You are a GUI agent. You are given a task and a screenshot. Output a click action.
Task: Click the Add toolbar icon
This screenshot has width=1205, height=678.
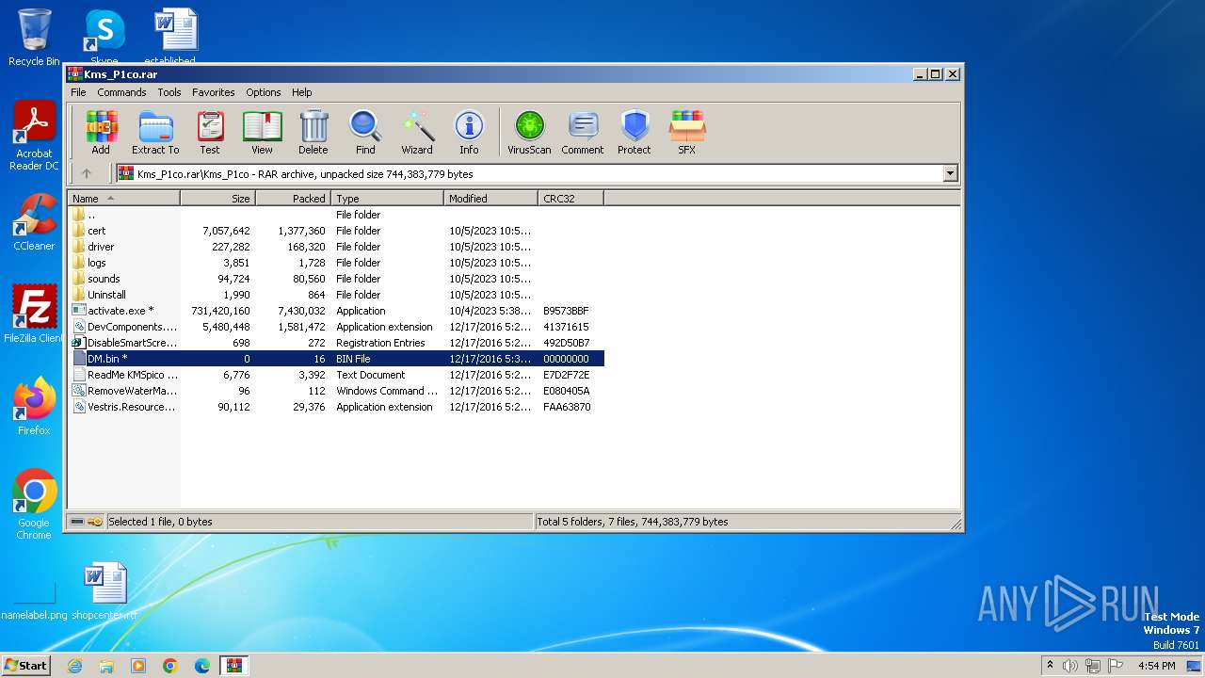(x=101, y=133)
